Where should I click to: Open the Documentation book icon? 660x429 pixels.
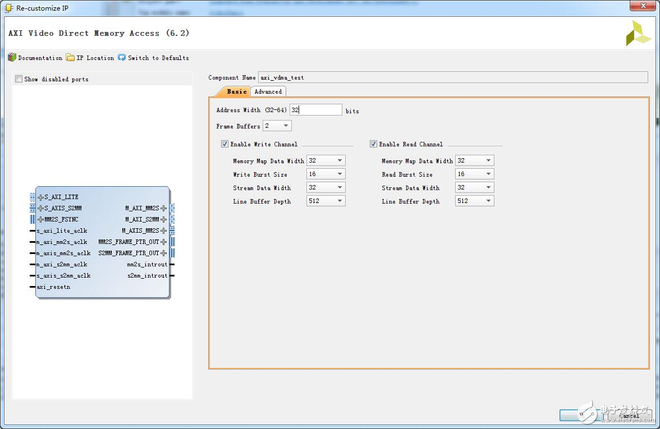click(12, 58)
